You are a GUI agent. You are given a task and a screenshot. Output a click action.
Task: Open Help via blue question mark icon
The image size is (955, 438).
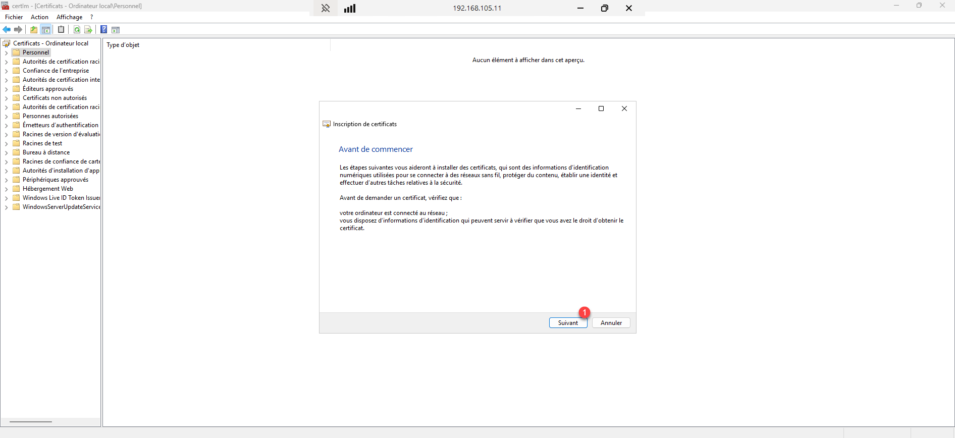(x=103, y=30)
